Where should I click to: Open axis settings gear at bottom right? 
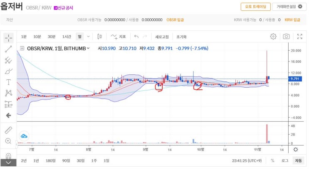click(x=296, y=150)
